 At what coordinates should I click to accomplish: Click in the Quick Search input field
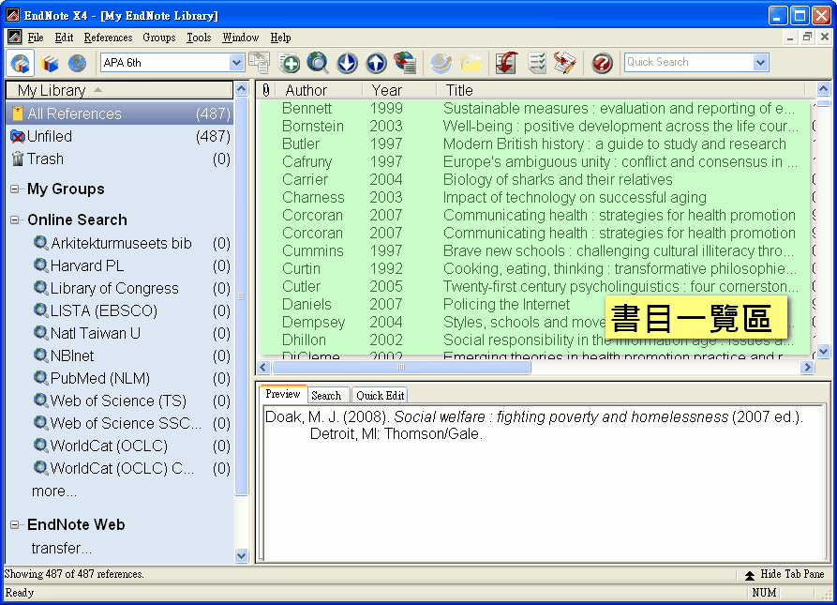point(689,63)
